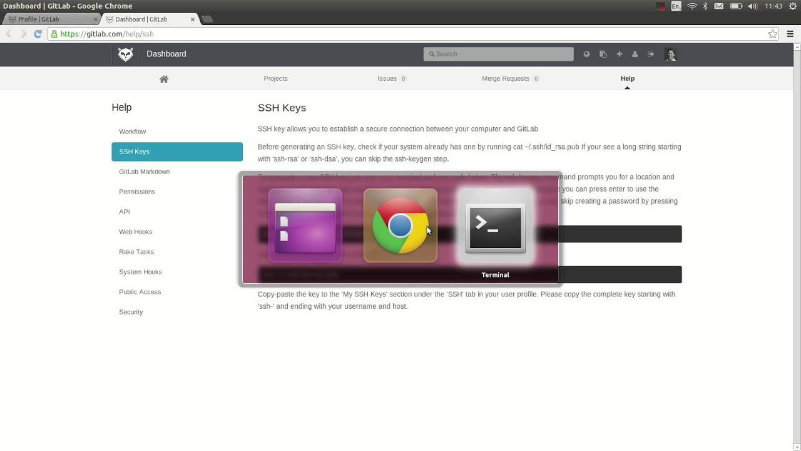The height and width of the screenshot is (451, 801).
Task: Click the browser forward arrow
Action: (x=24, y=34)
